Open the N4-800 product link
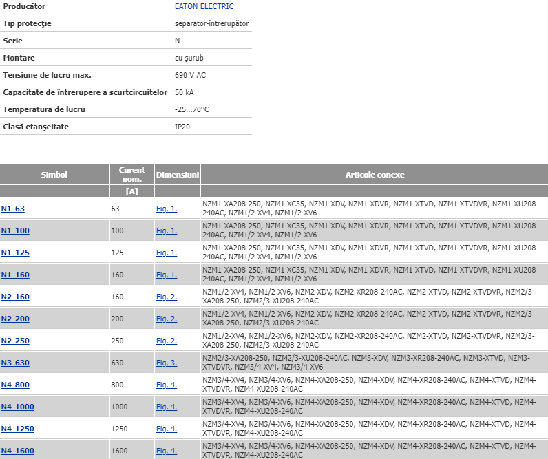Screen dimensions: 548x459 [x=15, y=385]
